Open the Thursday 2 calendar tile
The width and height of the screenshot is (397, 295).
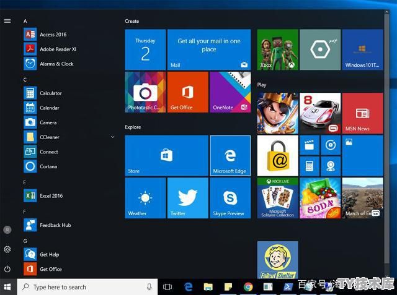[x=145, y=49]
